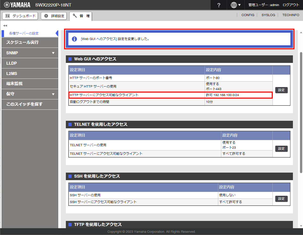Click the help question mark icon
303x235 pixels.
click(219, 5)
